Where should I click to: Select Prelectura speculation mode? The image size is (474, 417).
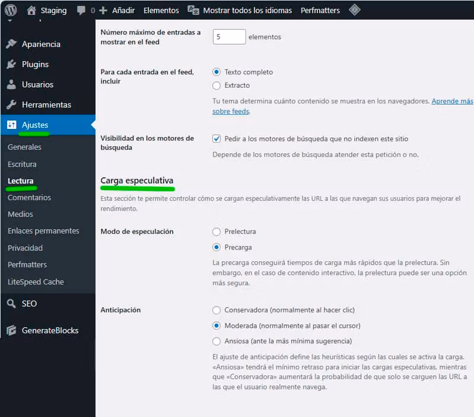click(x=217, y=232)
